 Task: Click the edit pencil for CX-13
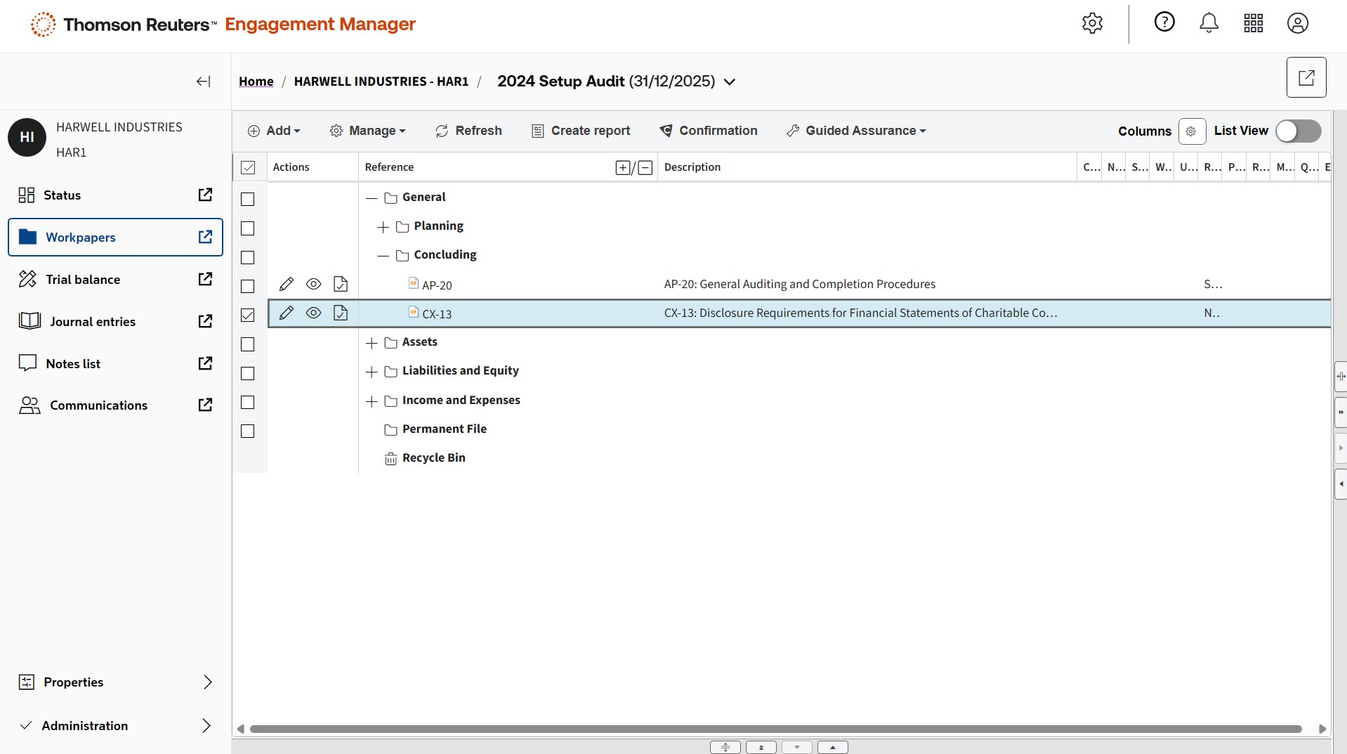coord(286,313)
